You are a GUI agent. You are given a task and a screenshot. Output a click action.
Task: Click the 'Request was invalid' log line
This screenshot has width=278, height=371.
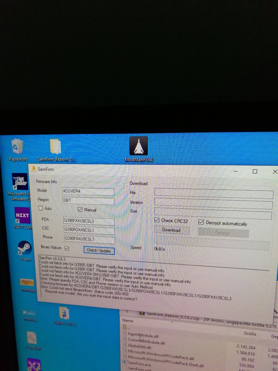pyautogui.click(x=91, y=295)
